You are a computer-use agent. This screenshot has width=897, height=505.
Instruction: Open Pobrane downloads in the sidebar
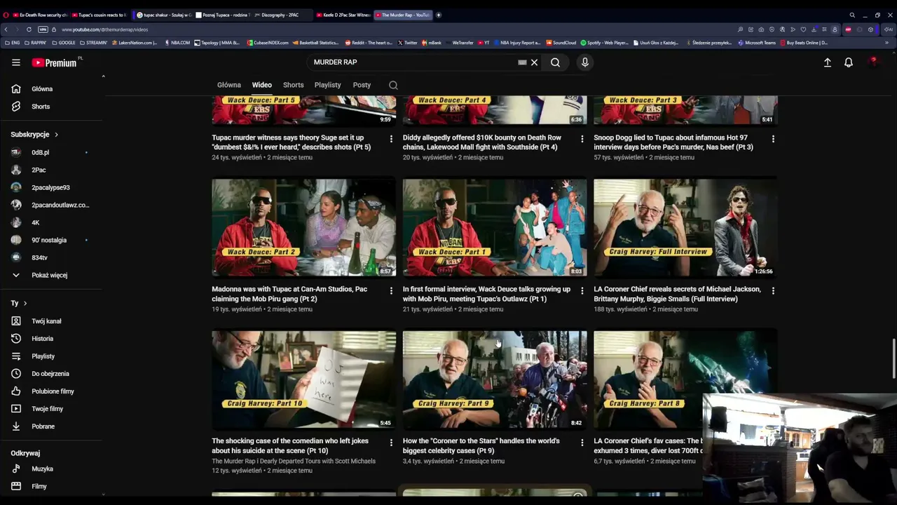pos(43,426)
